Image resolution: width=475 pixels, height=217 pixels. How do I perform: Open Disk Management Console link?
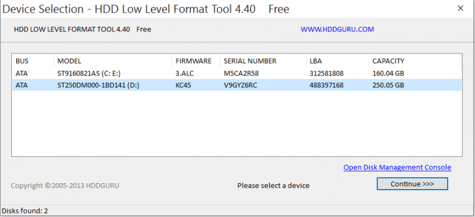click(x=397, y=167)
